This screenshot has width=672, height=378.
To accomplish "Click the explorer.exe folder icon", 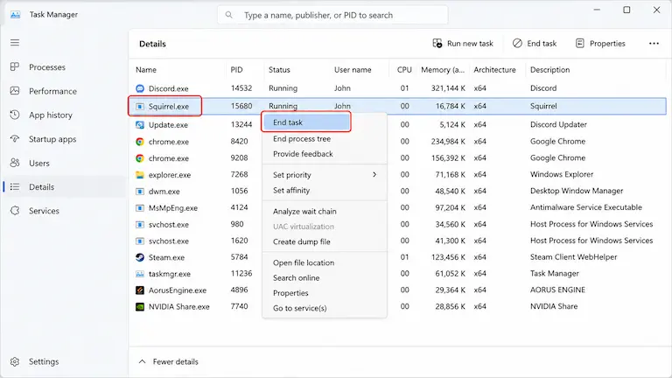I will tap(140, 175).
